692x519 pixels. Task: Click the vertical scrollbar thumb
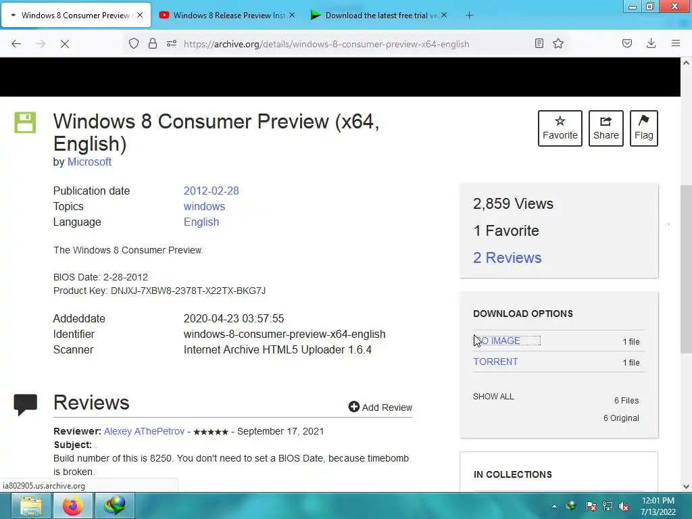[686, 269]
